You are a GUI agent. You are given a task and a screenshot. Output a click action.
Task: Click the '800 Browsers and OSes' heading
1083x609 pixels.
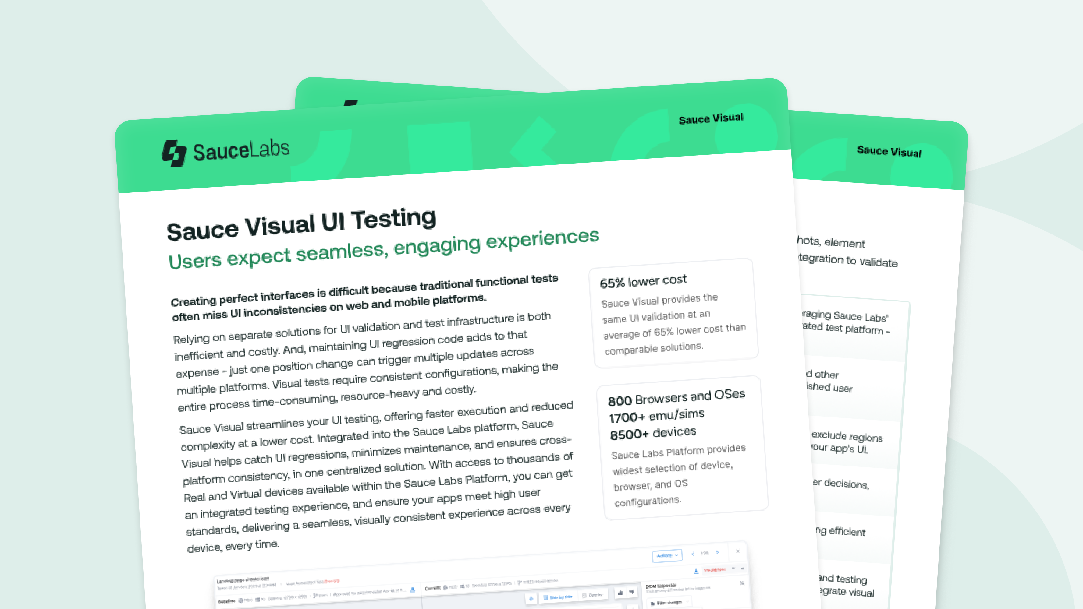[676, 397]
